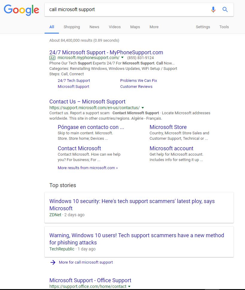Screen dimensions: 245x290
Task: Start voice search with microphone icon
Action: pyautogui.click(x=213, y=9)
